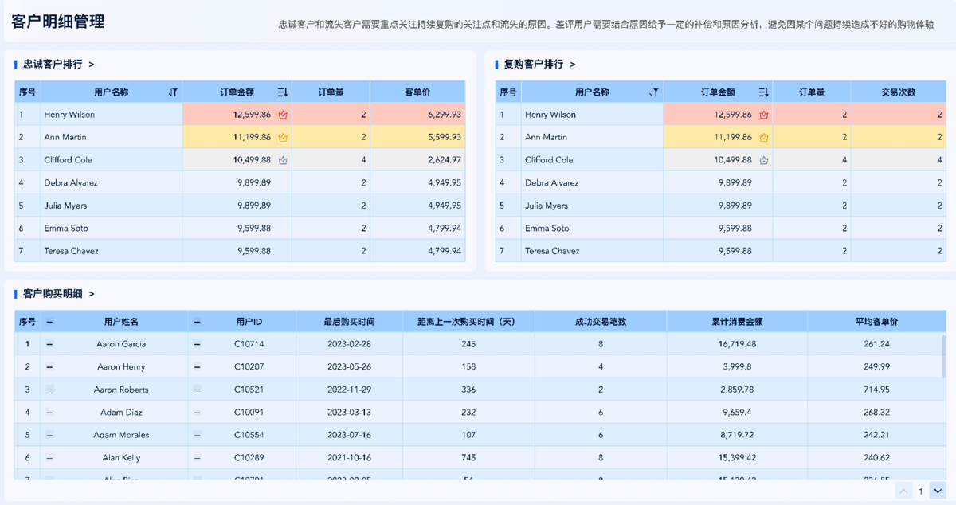Click the 714.95 average price cell
The image size is (956, 505).
click(876, 390)
